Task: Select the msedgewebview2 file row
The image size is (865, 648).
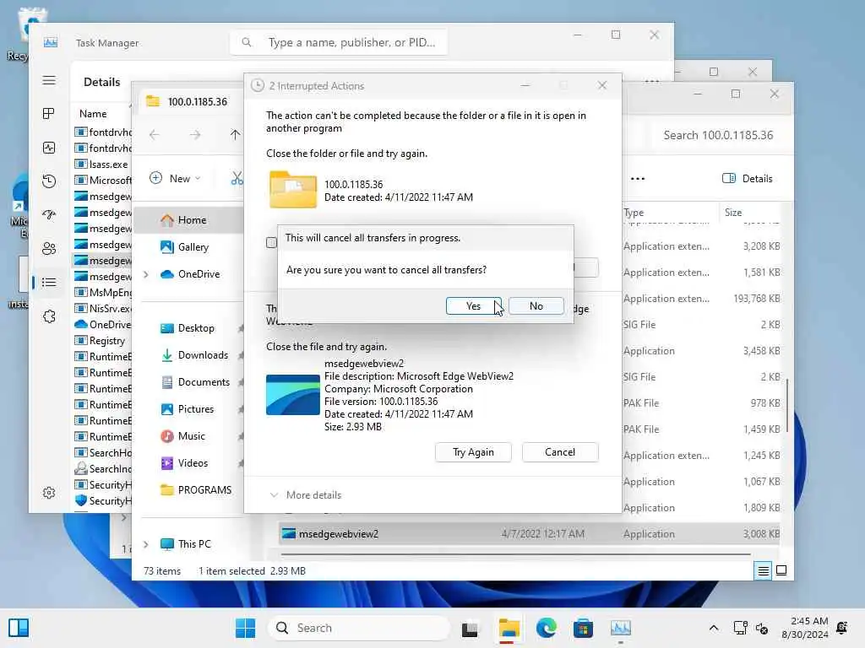Action: coord(529,533)
